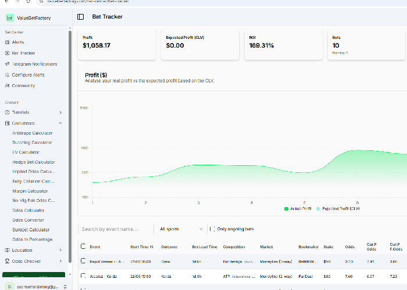
Task: Click the Bookmaker column header
Action: tap(308, 247)
